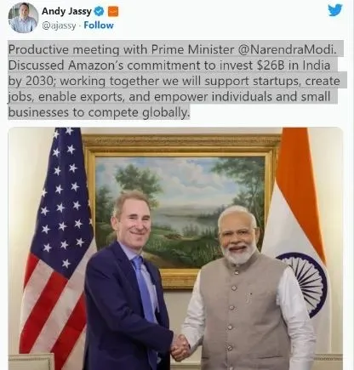Follow Andy Jassy via Follow link

point(99,26)
